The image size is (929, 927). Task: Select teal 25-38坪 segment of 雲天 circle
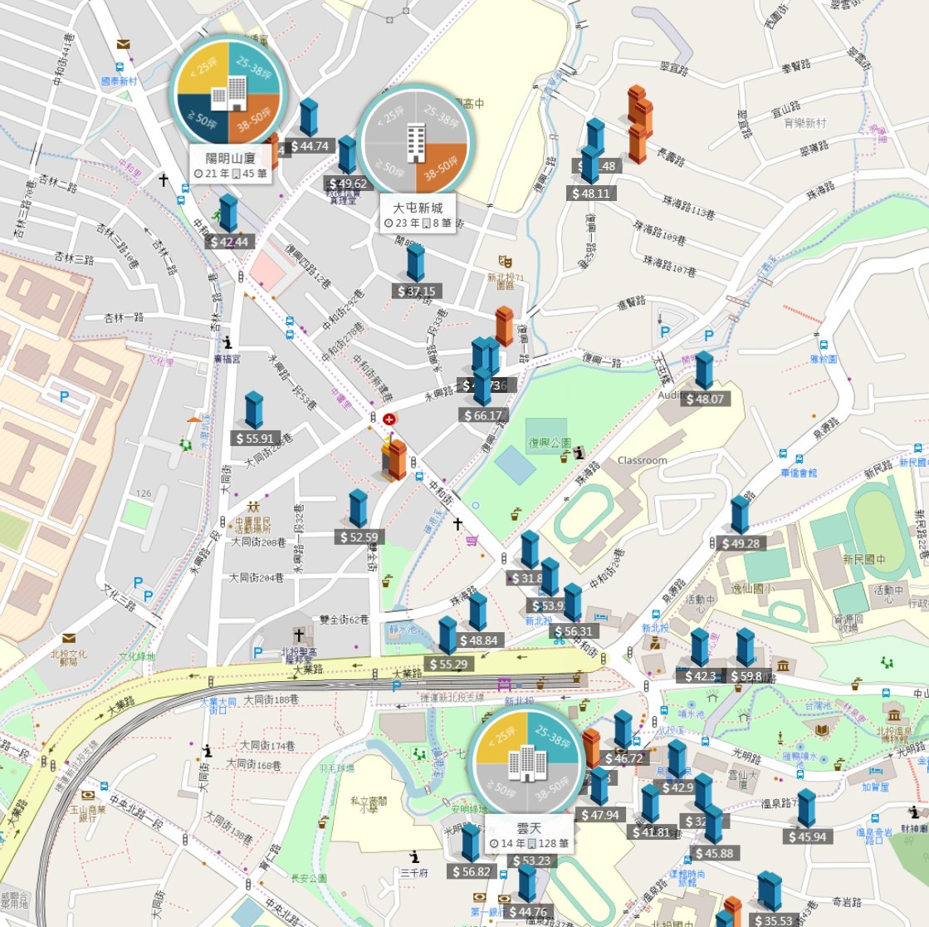(x=551, y=738)
